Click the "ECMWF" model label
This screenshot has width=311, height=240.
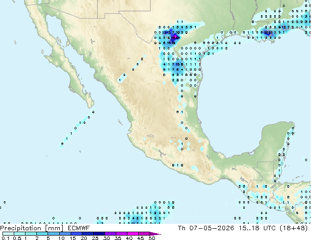79,228
